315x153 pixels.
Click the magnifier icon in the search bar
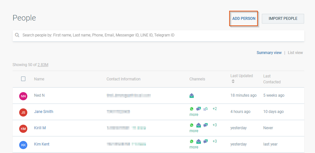point(17,35)
